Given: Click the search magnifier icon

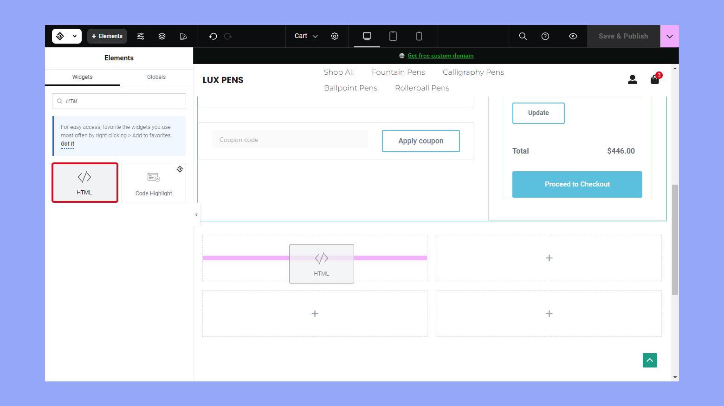Looking at the screenshot, I should (523, 36).
